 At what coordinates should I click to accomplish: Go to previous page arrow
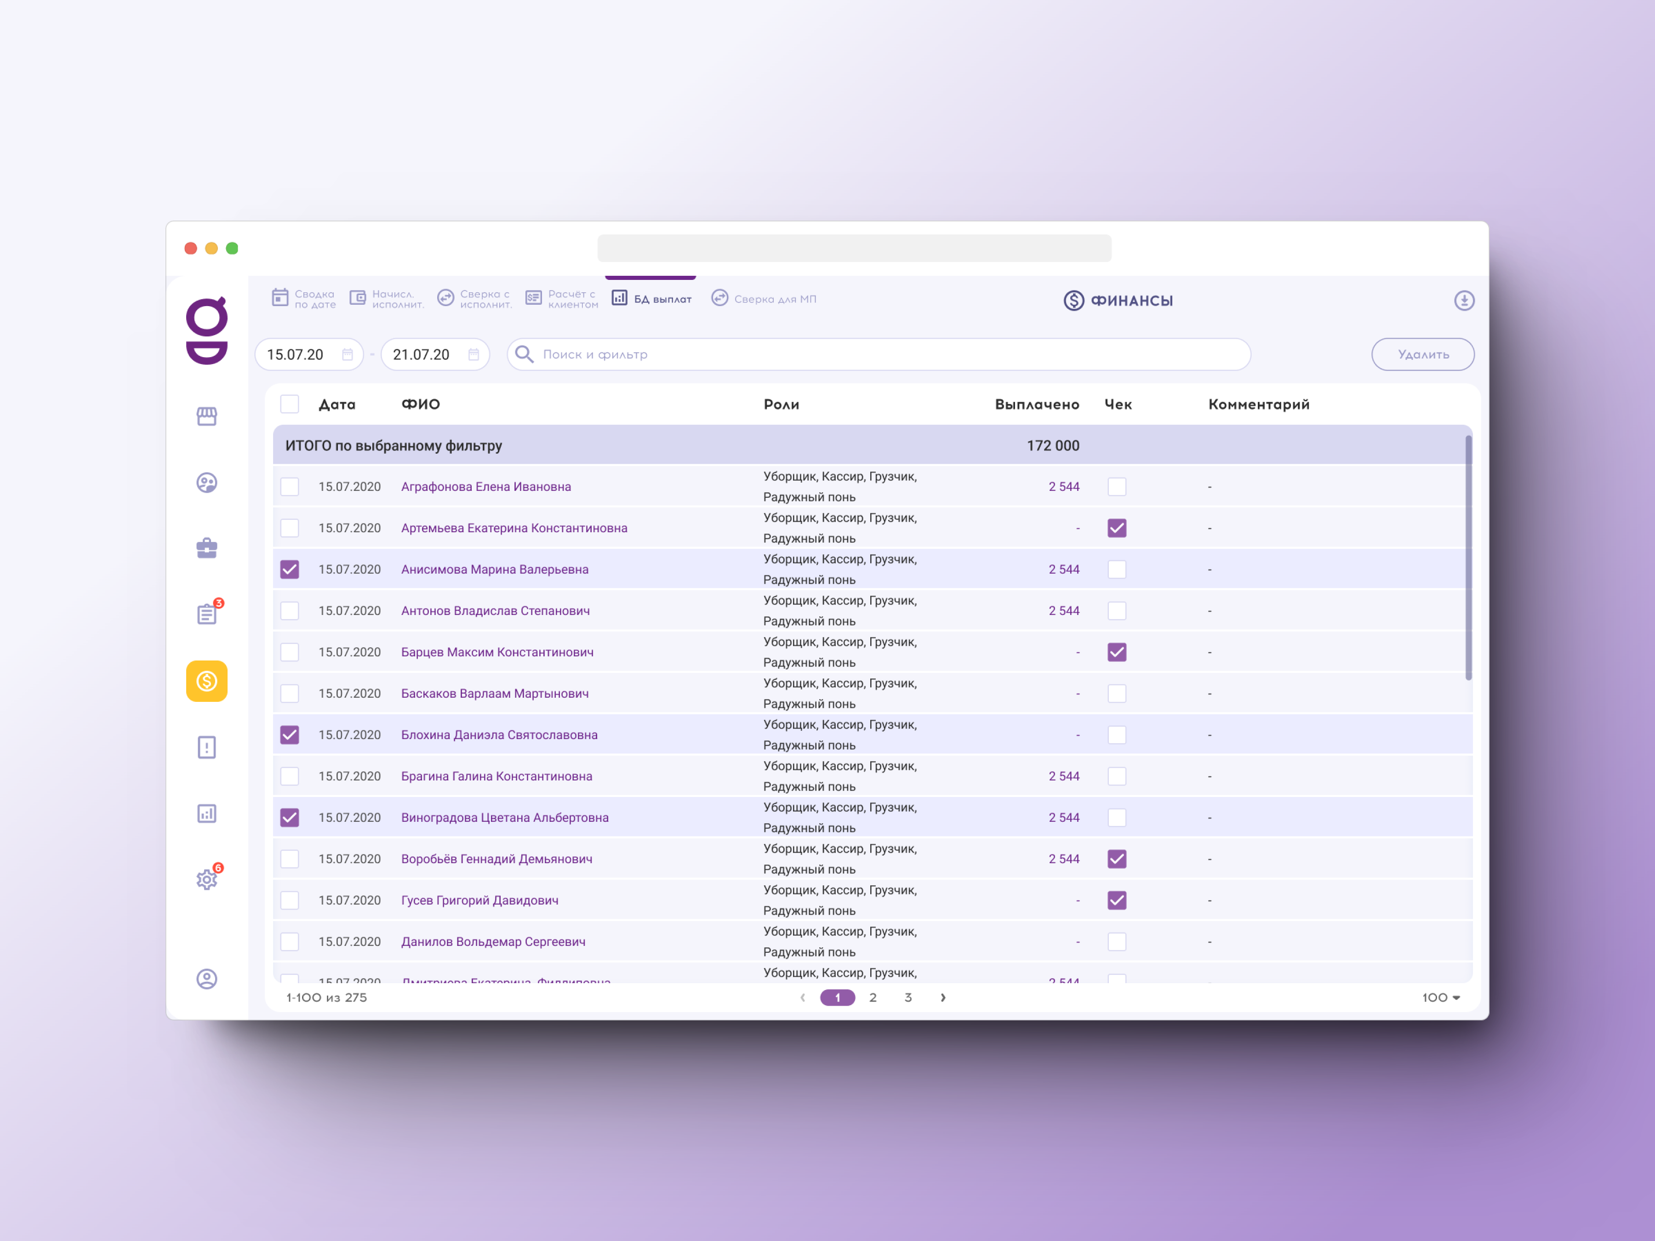(803, 997)
